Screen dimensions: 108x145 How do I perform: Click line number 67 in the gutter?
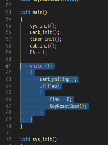[8, 106]
